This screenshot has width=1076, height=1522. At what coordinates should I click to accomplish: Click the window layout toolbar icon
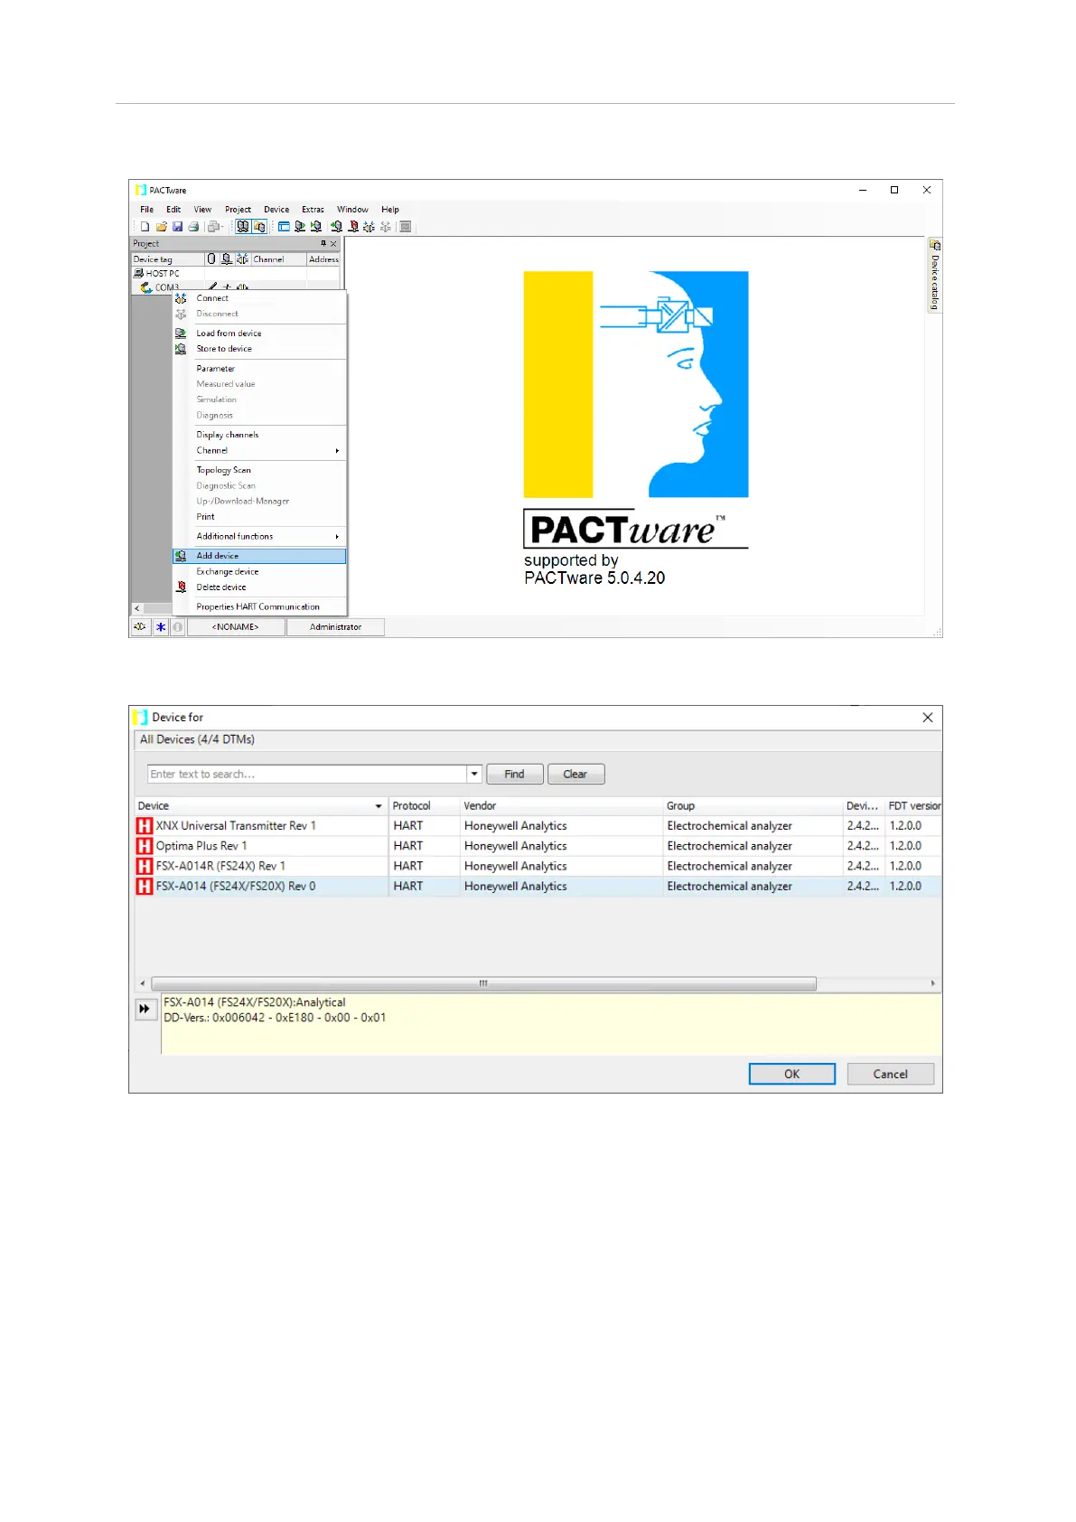click(x=284, y=226)
